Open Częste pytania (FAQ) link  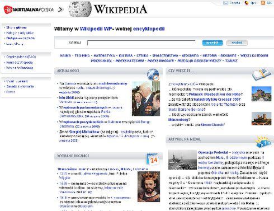click(x=21, y=57)
